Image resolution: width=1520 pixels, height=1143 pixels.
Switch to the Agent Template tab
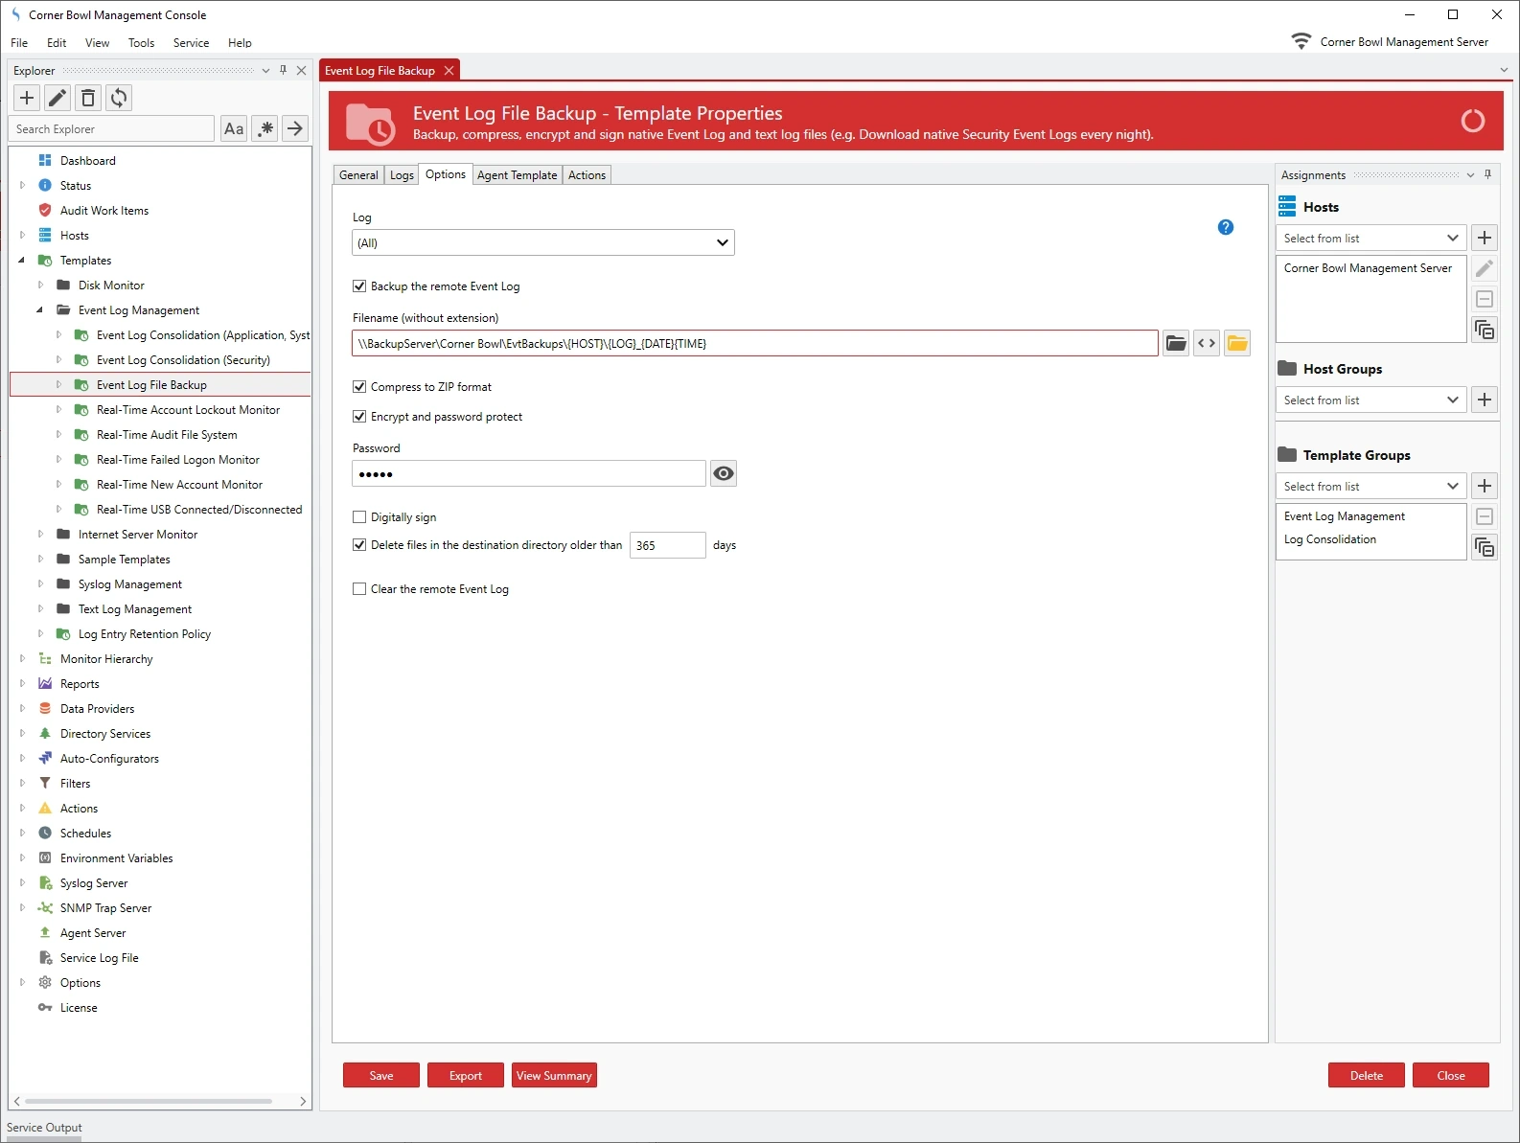pyautogui.click(x=517, y=175)
